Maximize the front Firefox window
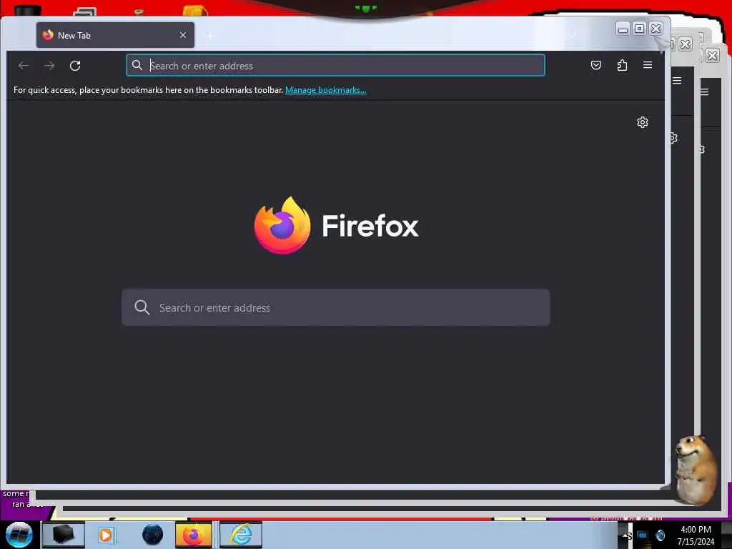Screen dimensions: 732x549 [640, 29]
